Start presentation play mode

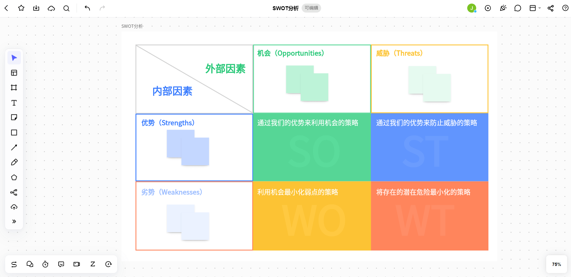[488, 8]
